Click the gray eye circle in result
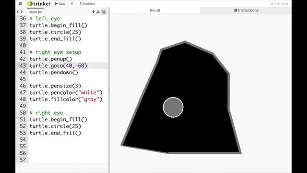 173,107
